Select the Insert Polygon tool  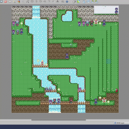(45, 2)
